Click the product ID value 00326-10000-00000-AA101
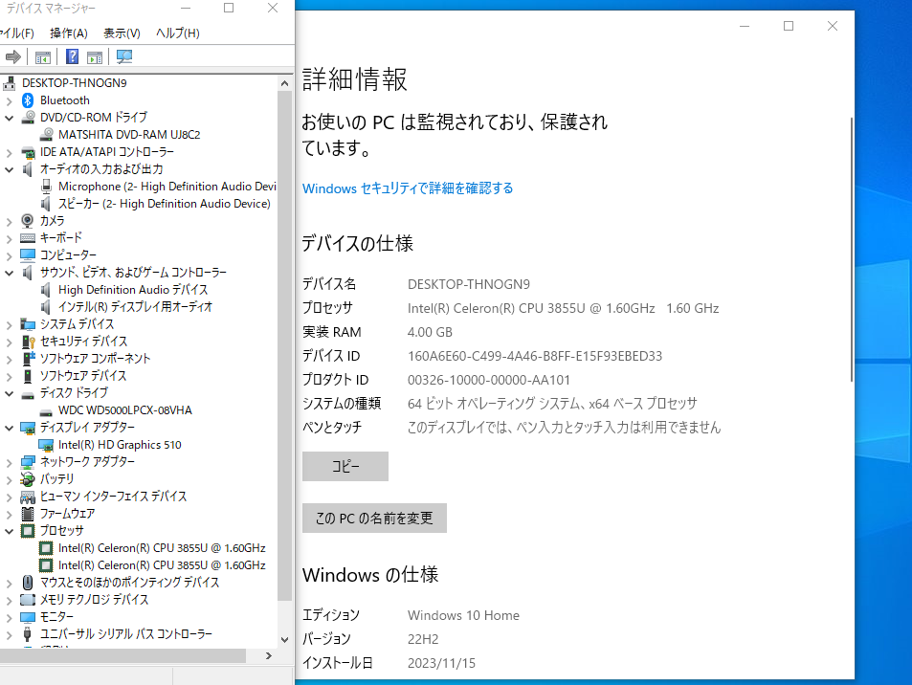This screenshot has width=912, height=685. 489,380
